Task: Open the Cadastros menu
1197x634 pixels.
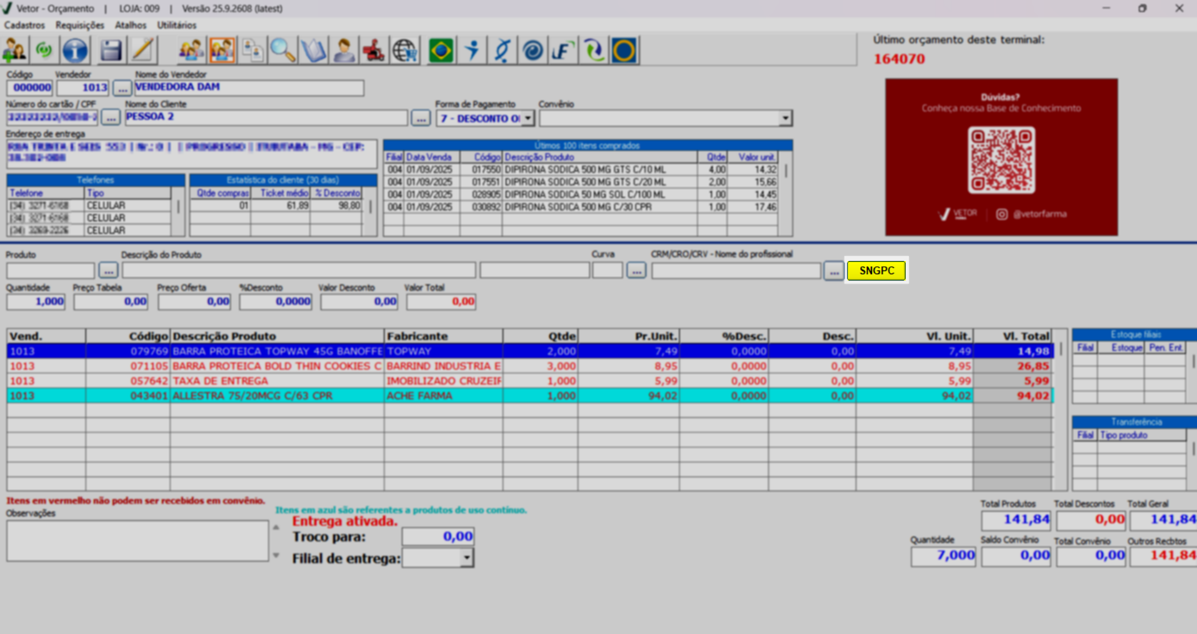Action: tap(24, 25)
